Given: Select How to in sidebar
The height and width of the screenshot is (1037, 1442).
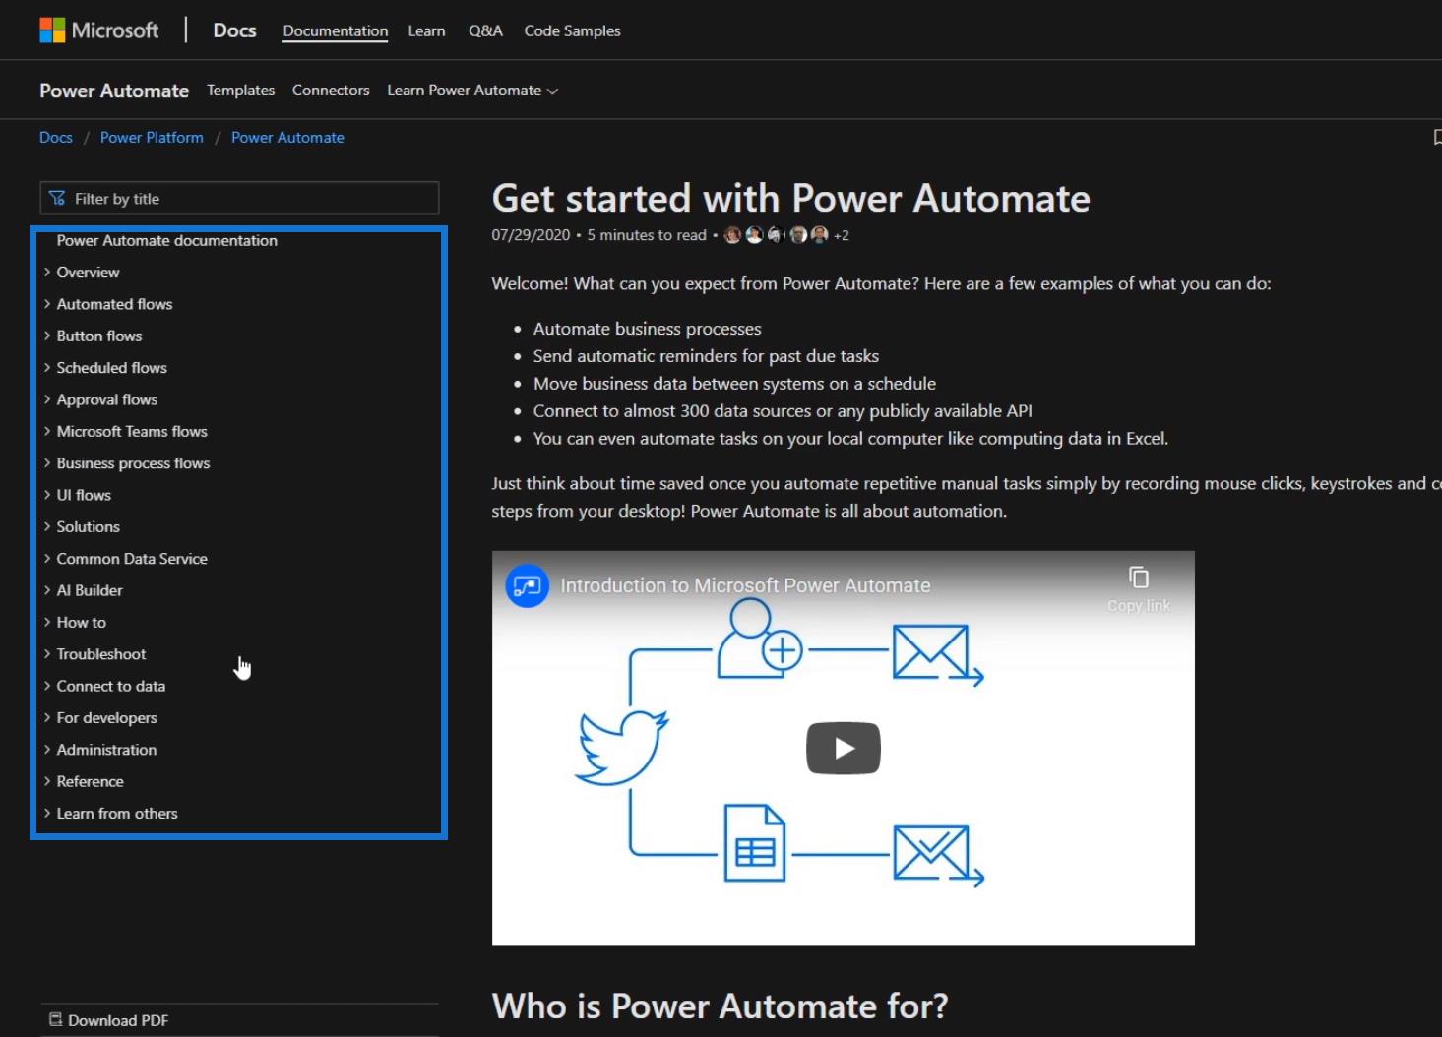Looking at the screenshot, I should point(81,623).
